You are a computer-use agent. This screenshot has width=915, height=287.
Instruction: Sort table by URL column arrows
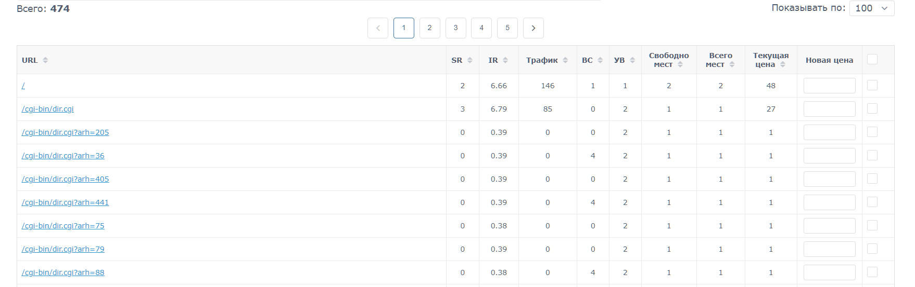pyautogui.click(x=45, y=60)
